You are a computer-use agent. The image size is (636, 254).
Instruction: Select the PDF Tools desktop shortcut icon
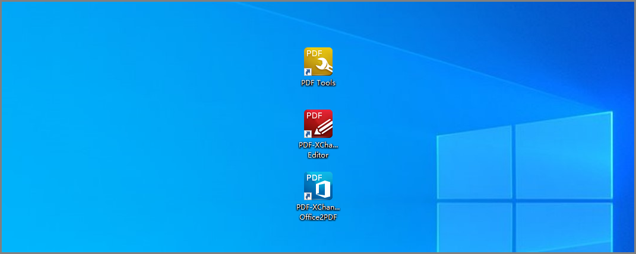pyautogui.click(x=318, y=62)
